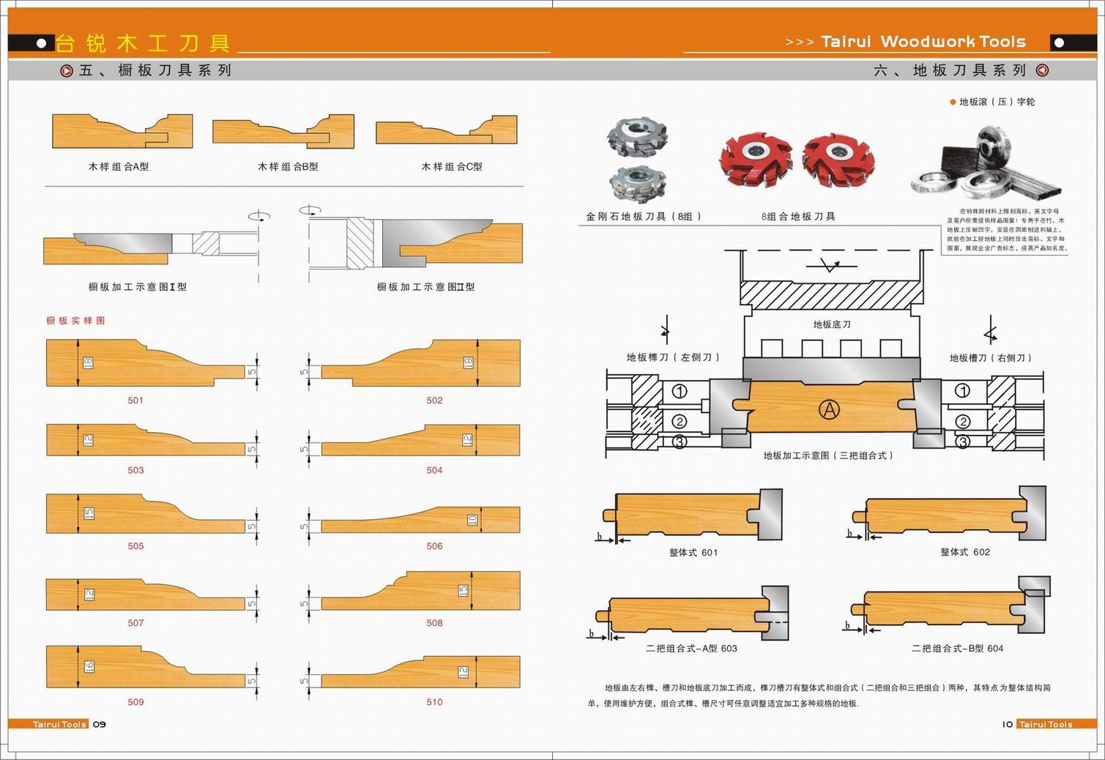Click the 二把组合式-B型 604 label
Screen dimensions: 1105x760
click(x=957, y=649)
